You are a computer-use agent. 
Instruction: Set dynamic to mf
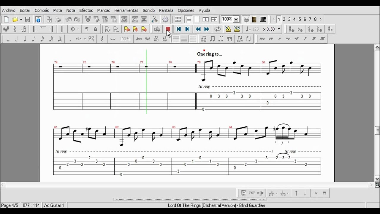[x=297, y=39]
